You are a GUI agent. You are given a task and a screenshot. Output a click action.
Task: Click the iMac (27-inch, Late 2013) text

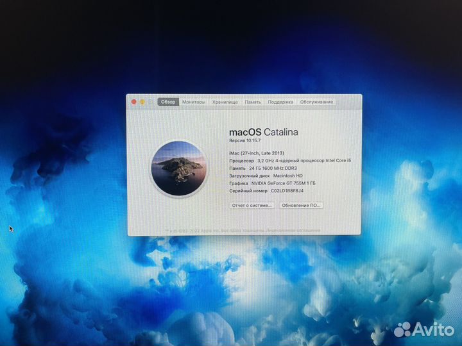point(257,153)
